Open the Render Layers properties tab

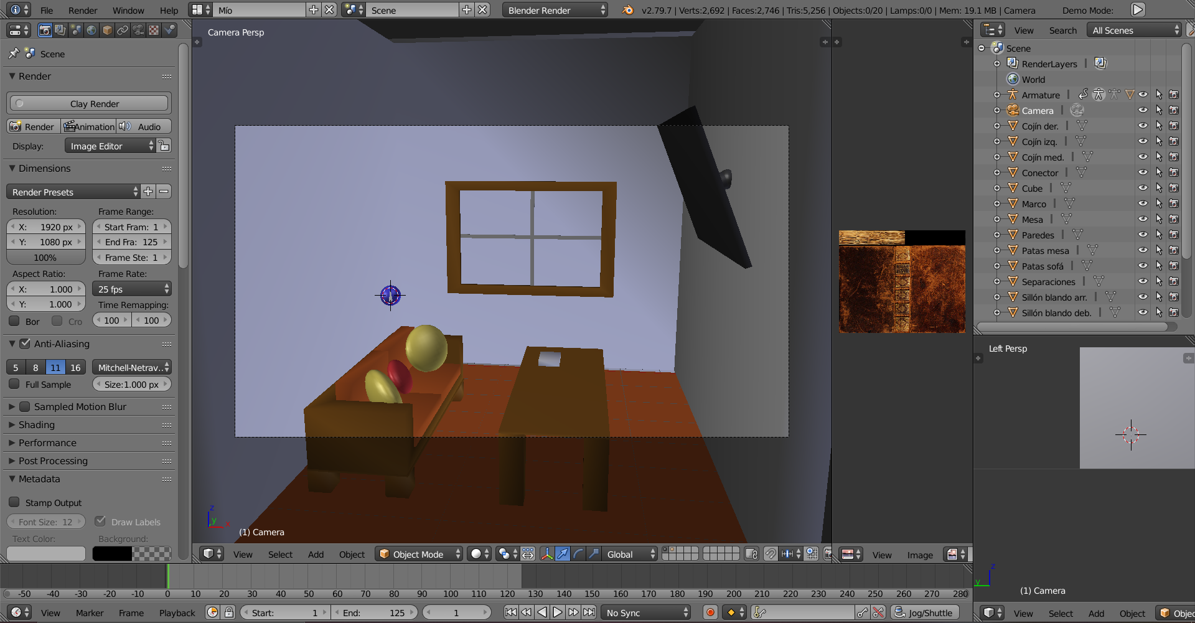coord(60,30)
